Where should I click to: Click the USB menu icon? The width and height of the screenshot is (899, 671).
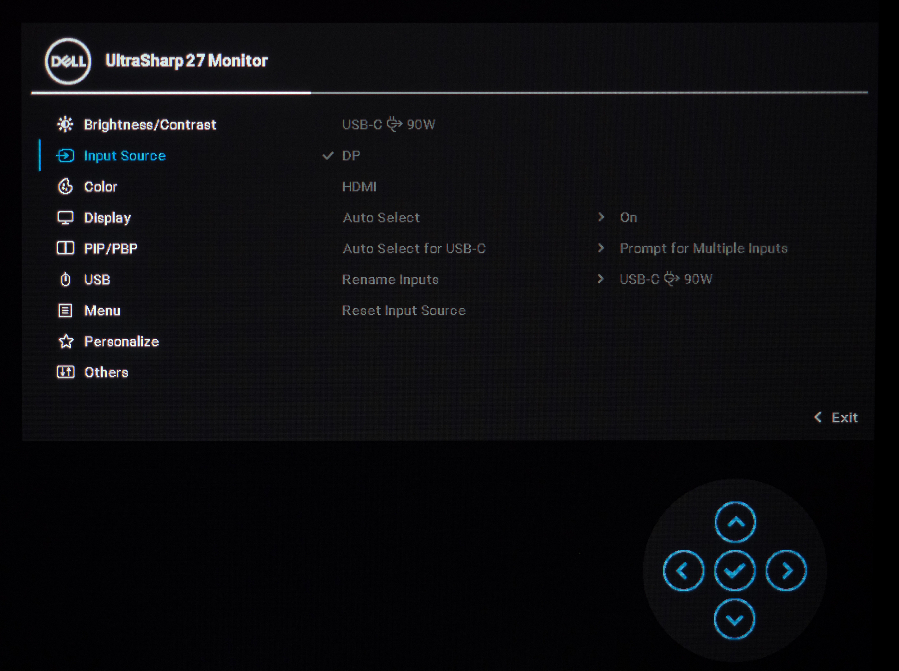[65, 279]
